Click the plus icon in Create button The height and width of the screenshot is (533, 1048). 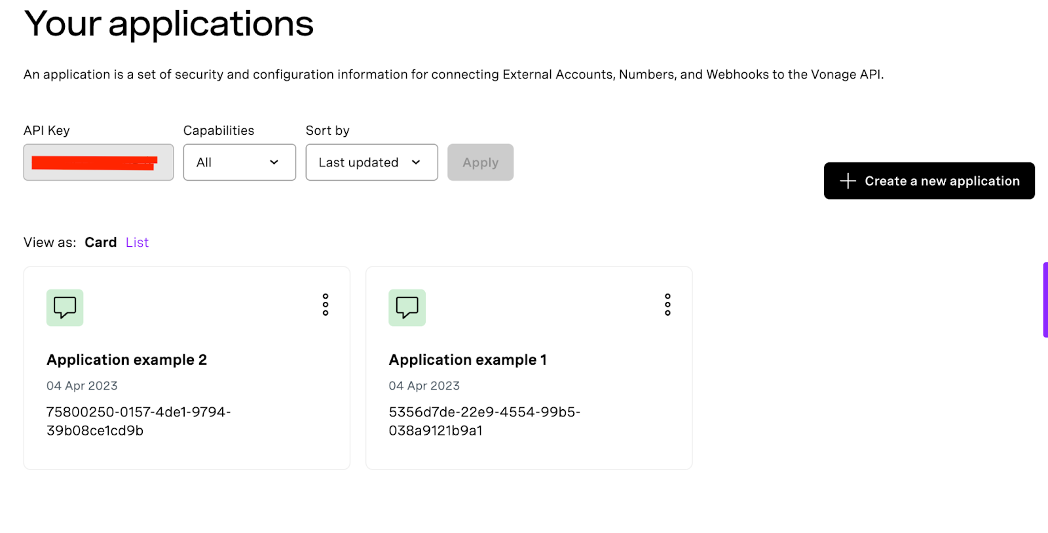tap(848, 181)
